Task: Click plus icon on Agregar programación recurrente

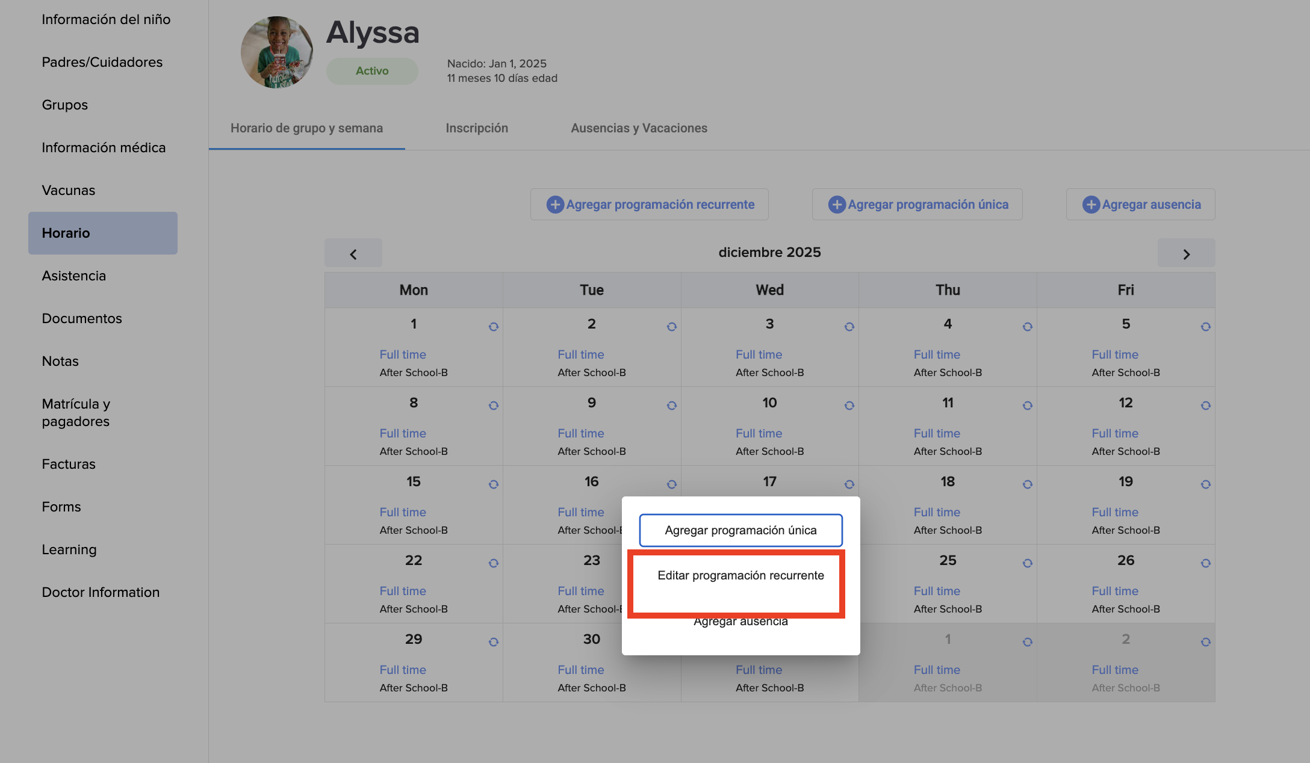Action: point(554,205)
